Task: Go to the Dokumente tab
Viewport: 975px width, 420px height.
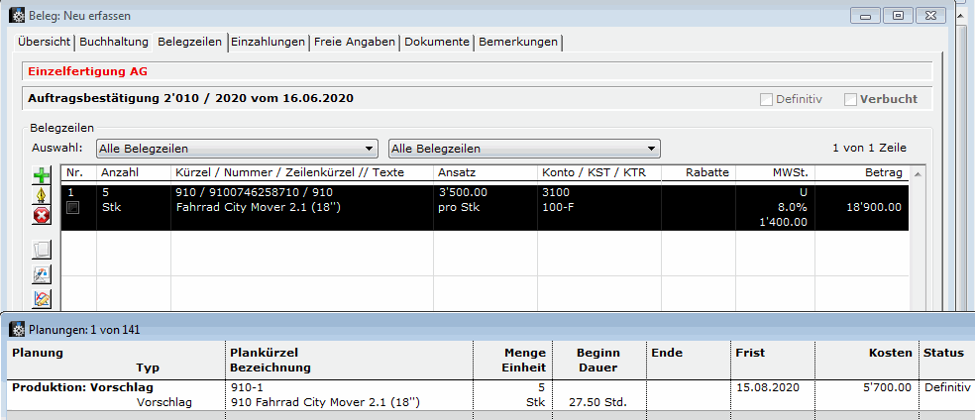Action: [x=437, y=42]
